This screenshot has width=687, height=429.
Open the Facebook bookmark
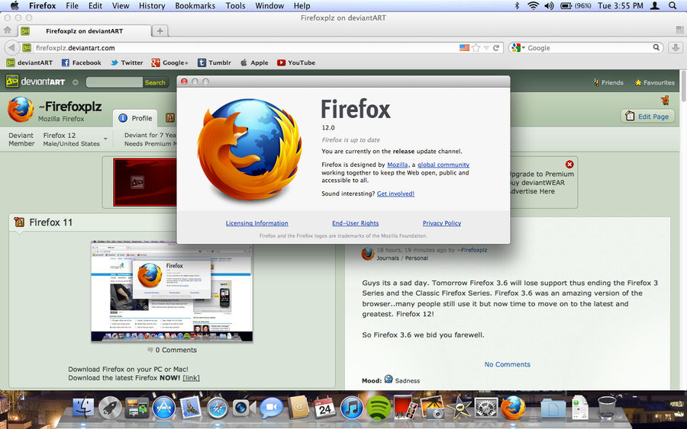coord(81,62)
